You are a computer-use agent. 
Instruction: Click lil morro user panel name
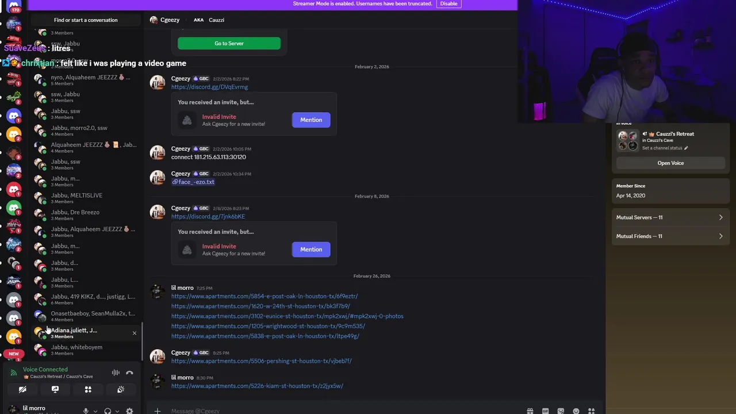pos(34,408)
